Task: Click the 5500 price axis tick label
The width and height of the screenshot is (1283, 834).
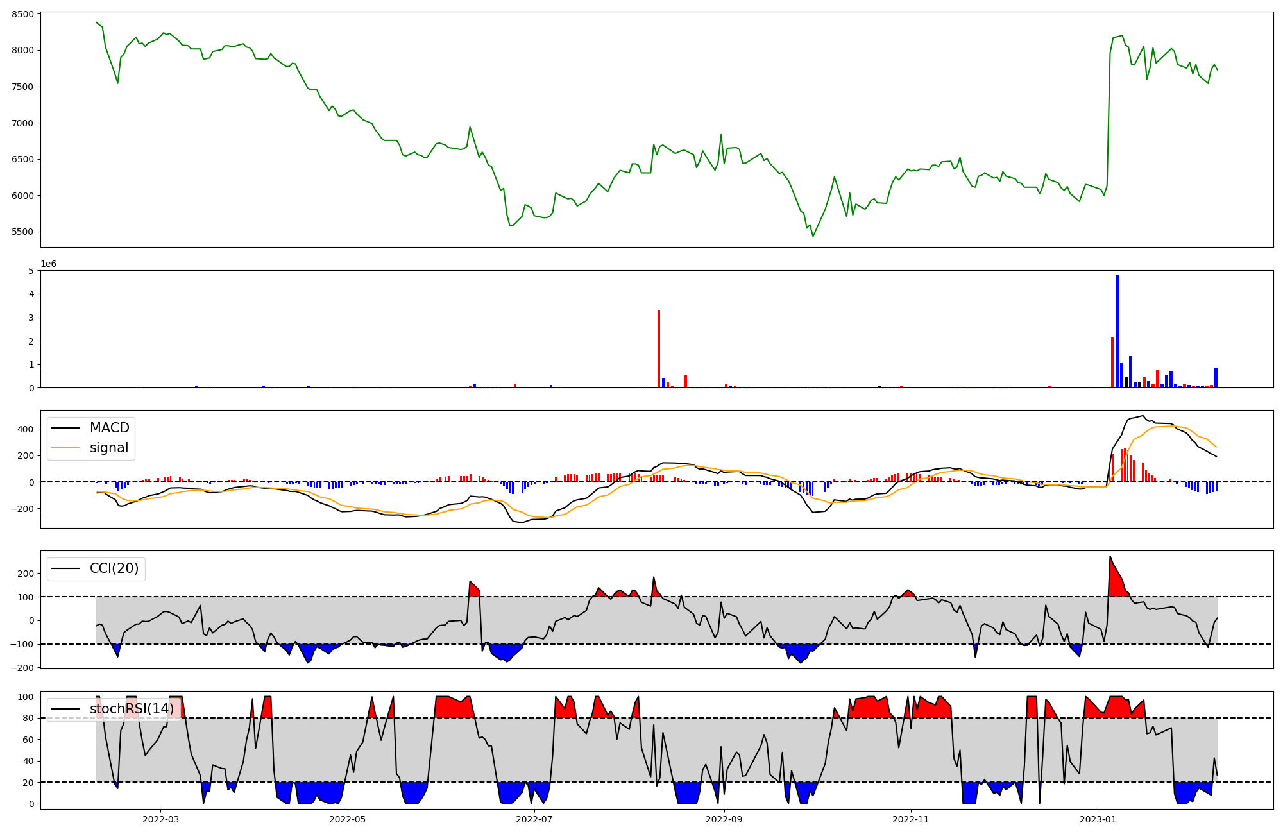Action: pos(23,232)
